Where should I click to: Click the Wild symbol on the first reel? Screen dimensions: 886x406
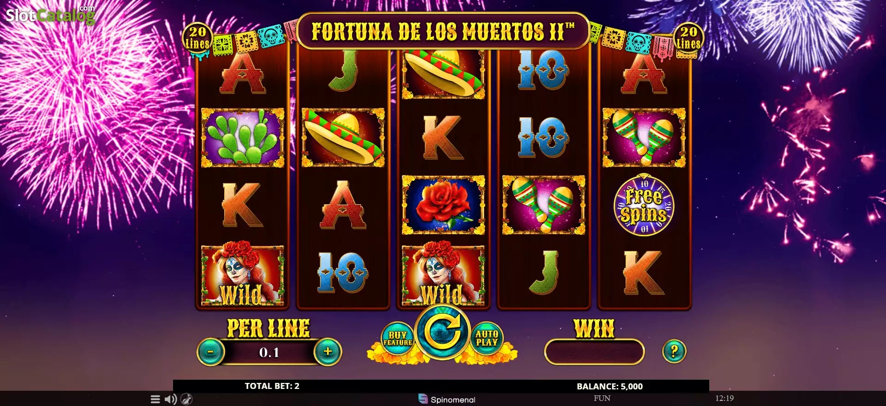[242, 275]
